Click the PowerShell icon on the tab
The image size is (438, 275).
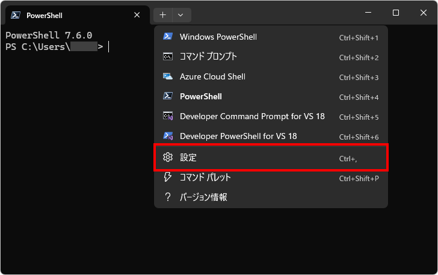click(x=16, y=15)
